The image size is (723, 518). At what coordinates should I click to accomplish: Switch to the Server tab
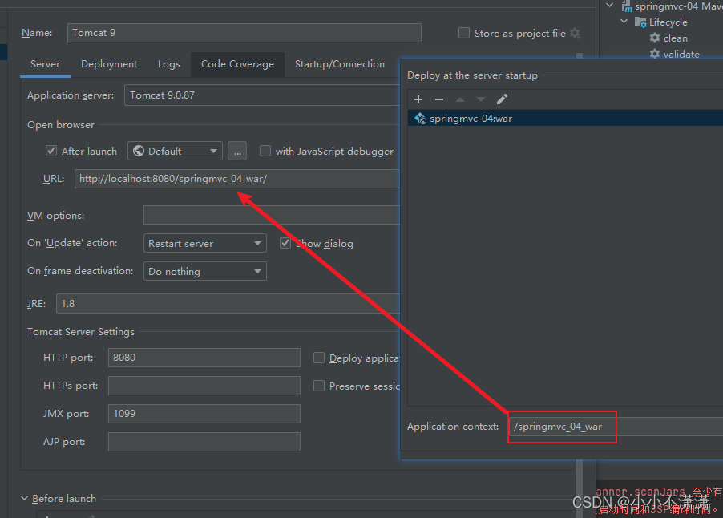(45, 64)
